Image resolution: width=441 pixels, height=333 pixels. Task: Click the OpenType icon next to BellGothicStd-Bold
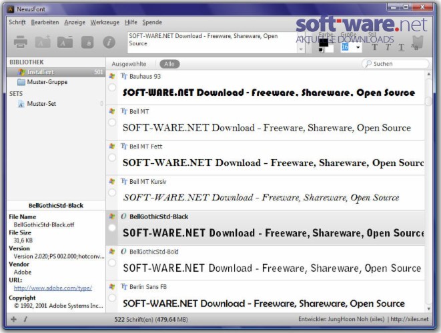pyautogui.click(x=123, y=252)
